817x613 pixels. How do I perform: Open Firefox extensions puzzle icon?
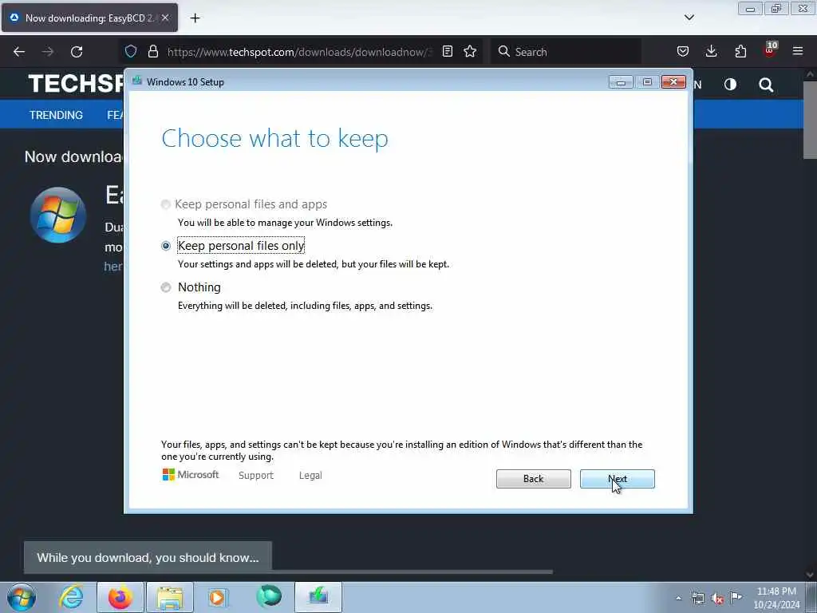pos(740,51)
